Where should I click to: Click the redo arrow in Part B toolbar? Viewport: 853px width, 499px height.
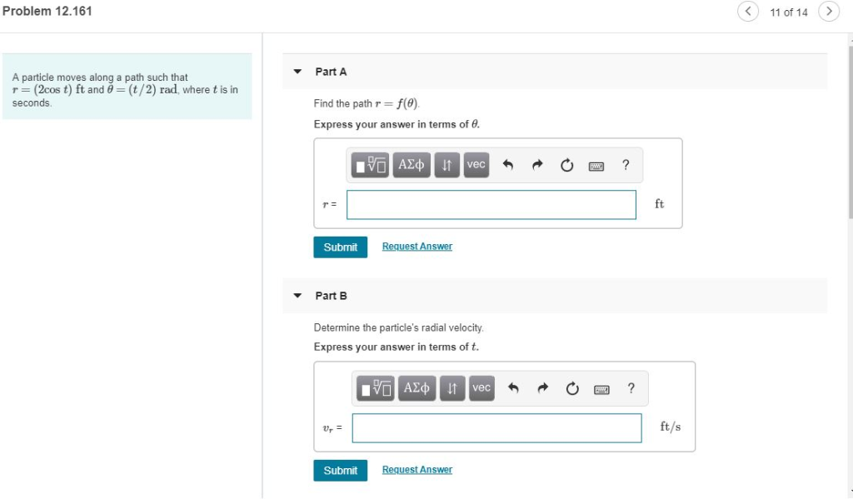(542, 387)
